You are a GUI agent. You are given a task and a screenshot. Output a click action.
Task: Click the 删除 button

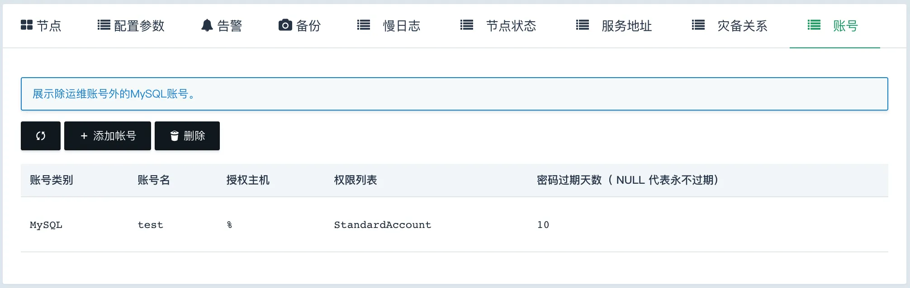point(187,136)
